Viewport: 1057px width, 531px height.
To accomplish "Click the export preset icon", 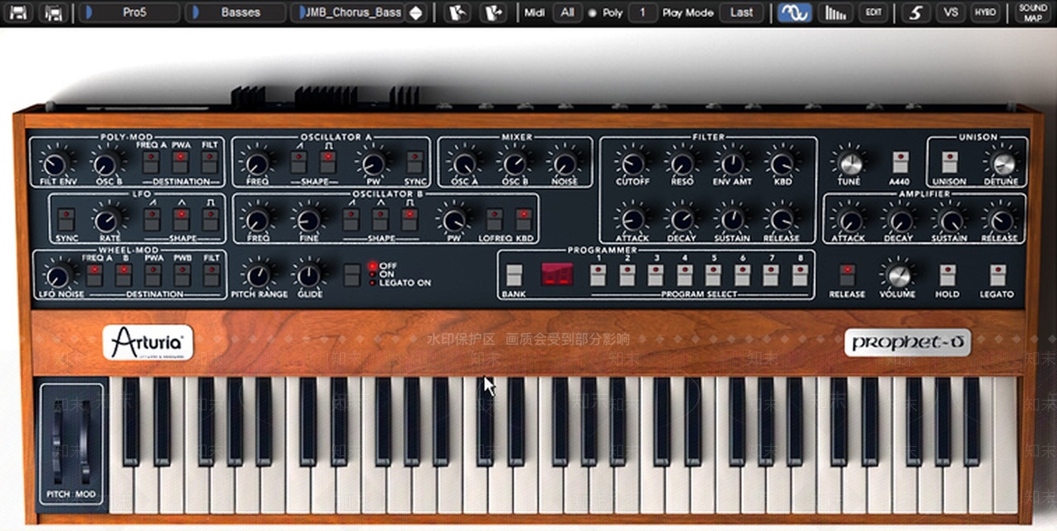I will [x=492, y=13].
